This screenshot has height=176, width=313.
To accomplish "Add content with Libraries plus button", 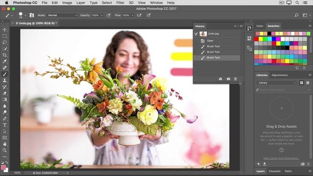I will click(x=259, y=164).
